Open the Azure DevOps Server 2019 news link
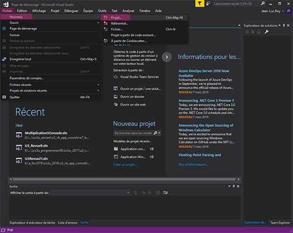The width and height of the screenshot is (293, 233). (x=204, y=73)
